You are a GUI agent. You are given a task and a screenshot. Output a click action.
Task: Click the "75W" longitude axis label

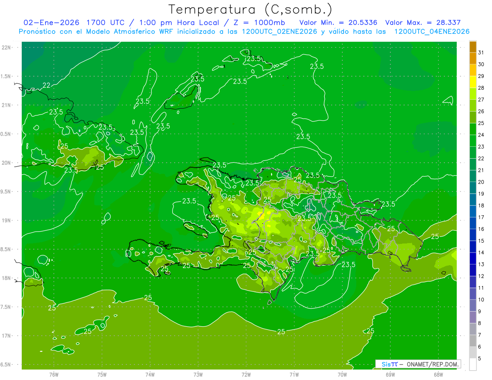[102, 374]
